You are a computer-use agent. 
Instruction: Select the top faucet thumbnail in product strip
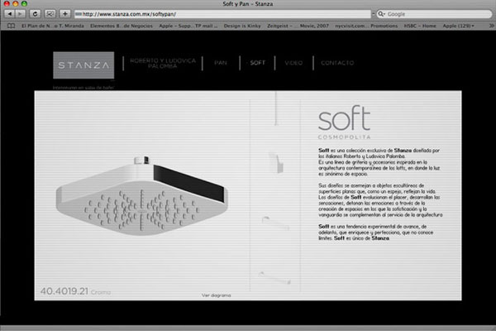tap(276, 108)
